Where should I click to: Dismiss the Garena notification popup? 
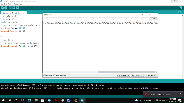[181, 94]
